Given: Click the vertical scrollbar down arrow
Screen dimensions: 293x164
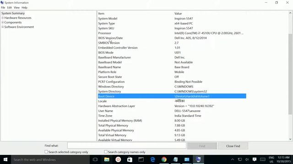Looking at the screenshot, I should click(x=290, y=139).
